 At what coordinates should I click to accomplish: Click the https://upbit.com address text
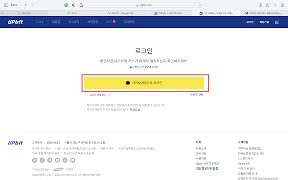click(145, 67)
